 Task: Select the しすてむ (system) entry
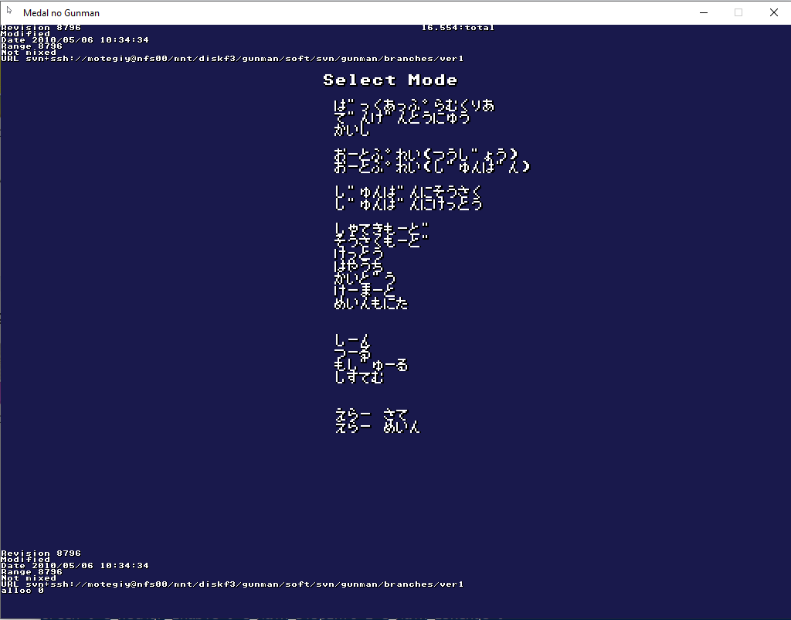[x=358, y=377]
